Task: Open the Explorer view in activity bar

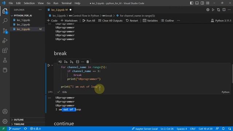Action: (x=5, y=11)
